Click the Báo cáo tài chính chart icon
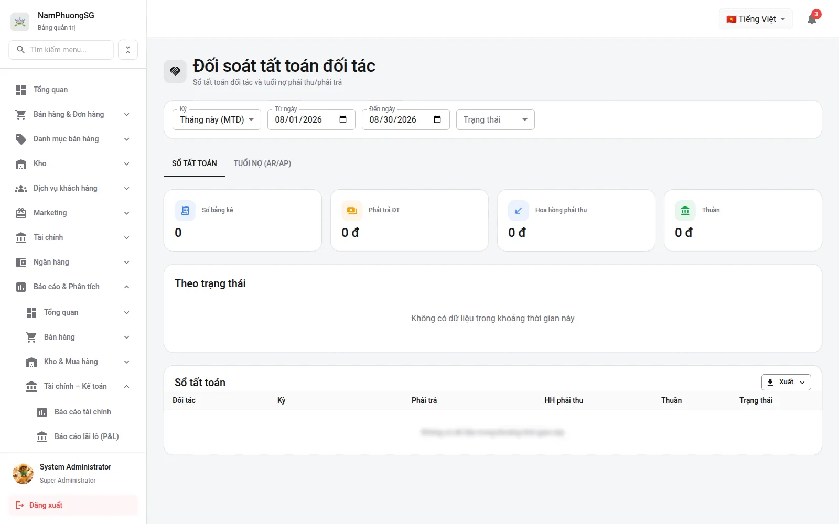Screen dimensions: 839x524 42,412
